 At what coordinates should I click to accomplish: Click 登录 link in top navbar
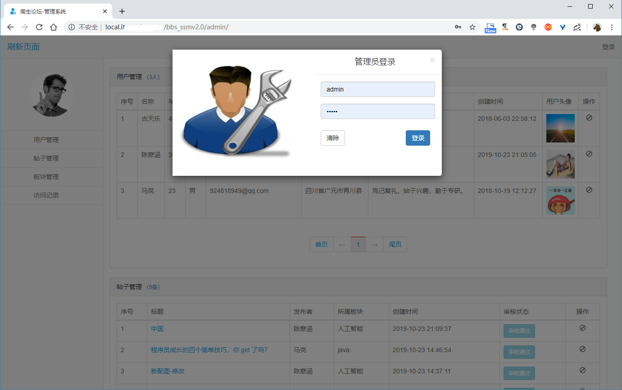(x=608, y=47)
